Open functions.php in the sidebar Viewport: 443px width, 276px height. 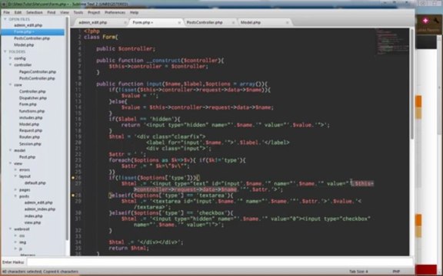point(32,111)
